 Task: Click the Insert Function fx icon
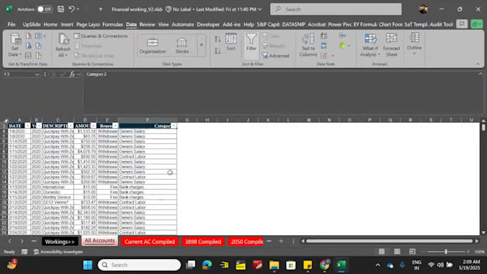tap(72, 74)
